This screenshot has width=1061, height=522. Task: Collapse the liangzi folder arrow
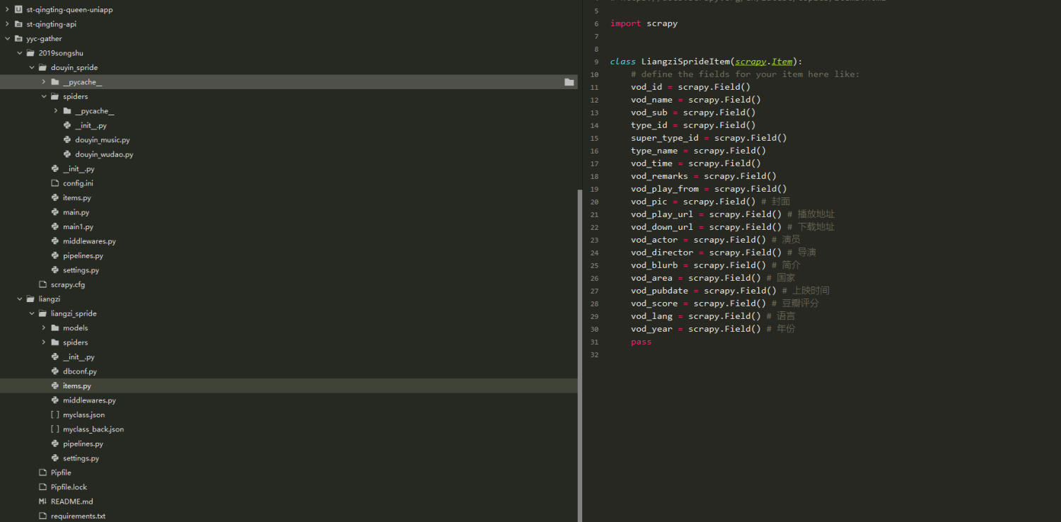click(x=19, y=299)
